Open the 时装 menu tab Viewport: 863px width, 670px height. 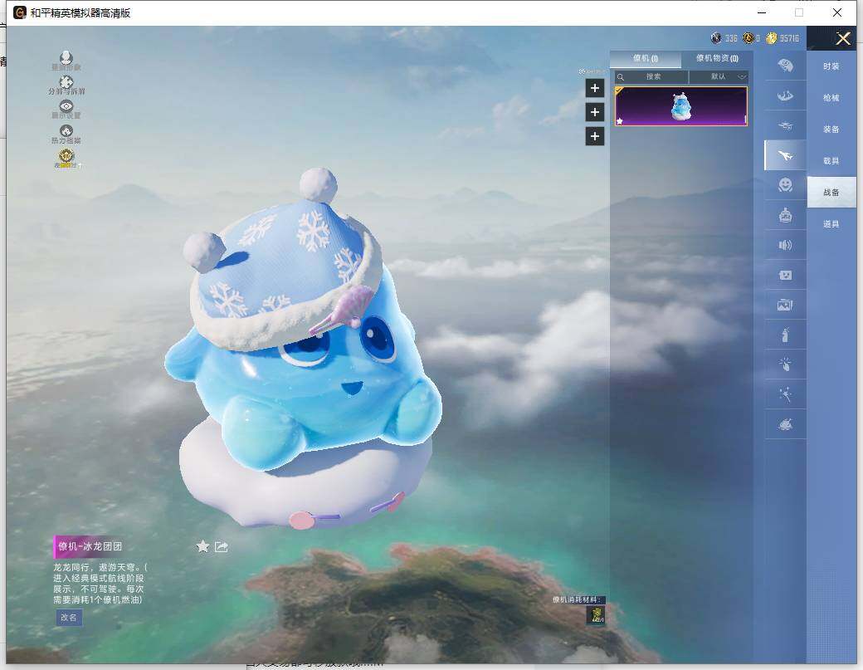tap(831, 66)
